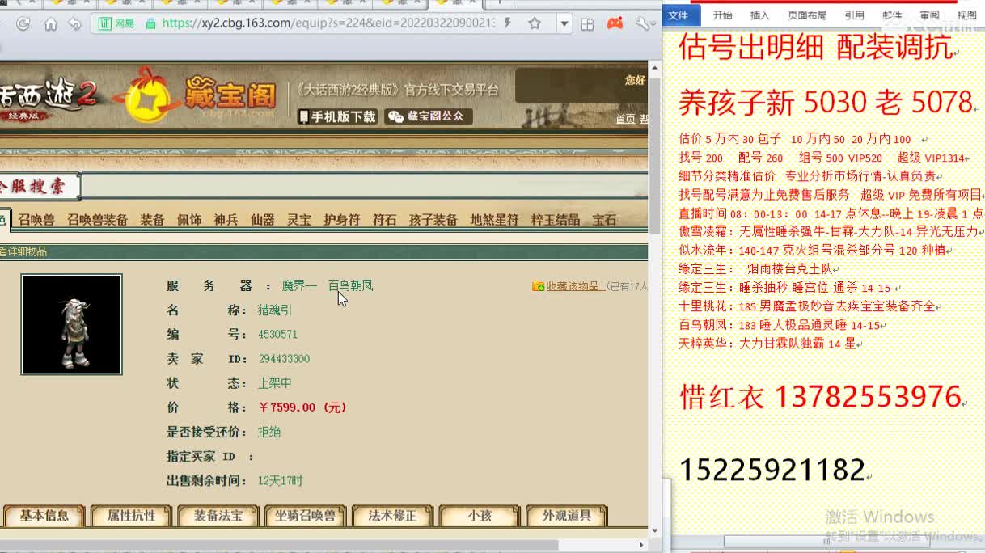Switch to the 梓玉结晶 category tab

pos(556,219)
